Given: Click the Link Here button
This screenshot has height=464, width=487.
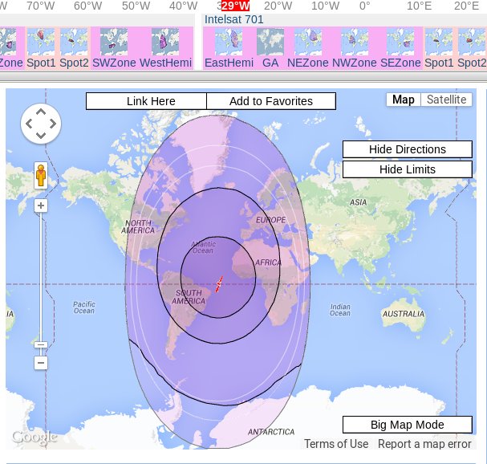Looking at the screenshot, I should tap(146, 101).
